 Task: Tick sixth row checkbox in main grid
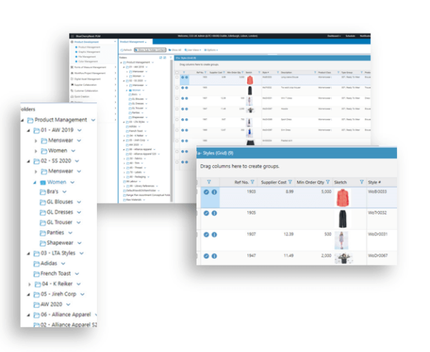(x=177, y=130)
